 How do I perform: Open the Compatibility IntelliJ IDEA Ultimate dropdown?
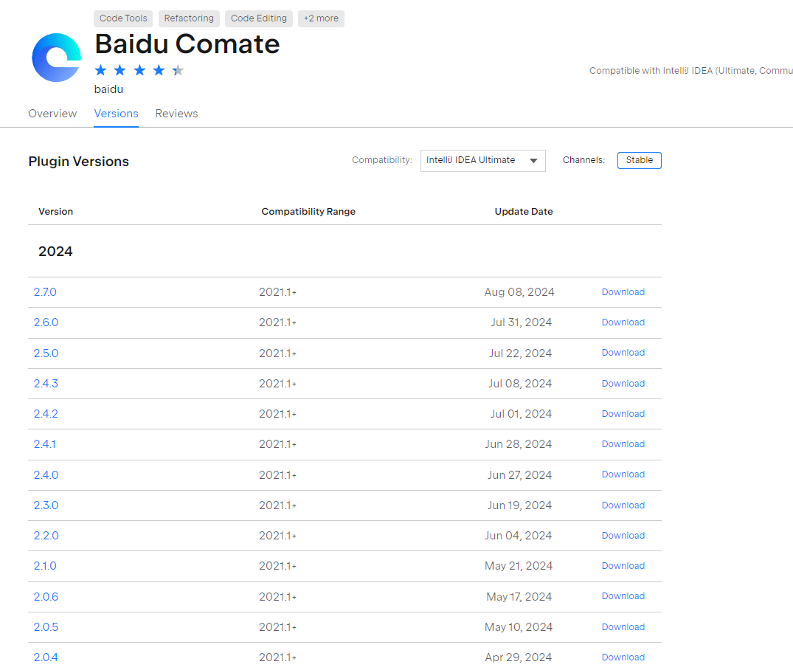coord(482,161)
